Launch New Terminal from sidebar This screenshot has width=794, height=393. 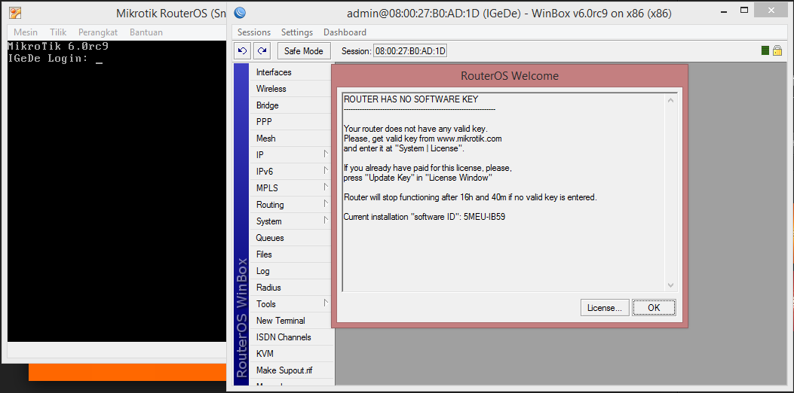tap(291, 321)
